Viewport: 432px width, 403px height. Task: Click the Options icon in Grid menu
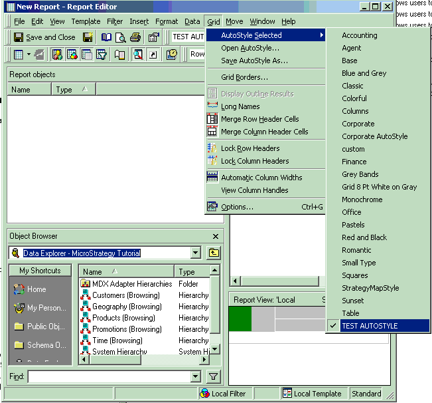point(212,206)
